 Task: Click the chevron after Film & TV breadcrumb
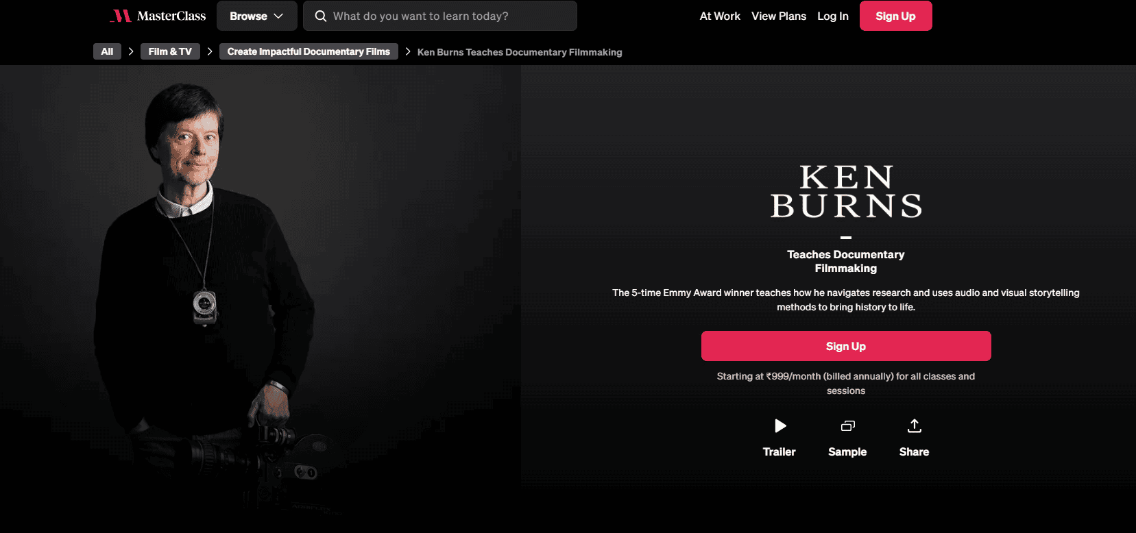(210, 51)
